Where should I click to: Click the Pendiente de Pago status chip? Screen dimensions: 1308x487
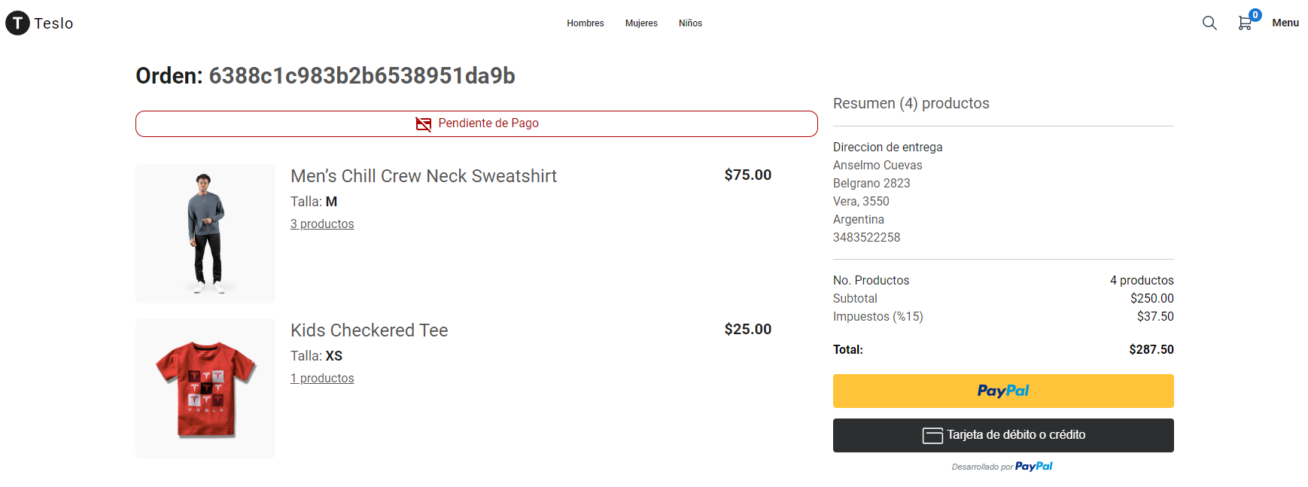pyautogui.click(x=476, y=123)
